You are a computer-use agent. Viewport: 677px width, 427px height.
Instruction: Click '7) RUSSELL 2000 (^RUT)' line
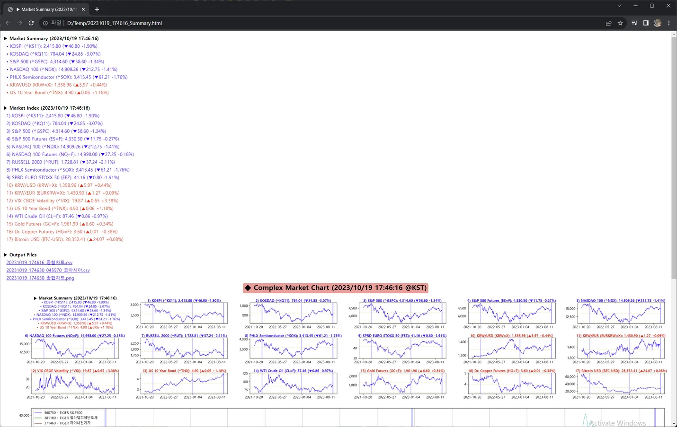coord(61,162)
